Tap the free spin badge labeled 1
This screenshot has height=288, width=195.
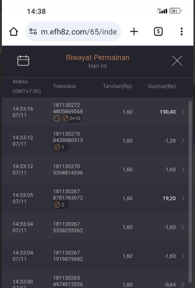pos(61,147)
